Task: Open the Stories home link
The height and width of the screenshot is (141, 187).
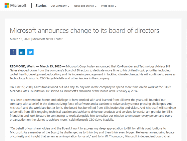Action: pyautogui.click(x=41, y=6)
